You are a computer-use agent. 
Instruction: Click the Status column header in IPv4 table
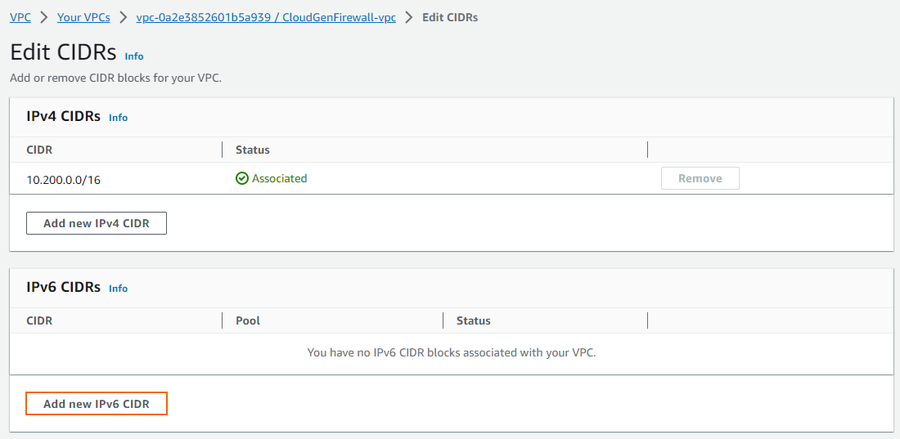click(x=253, y=150)
